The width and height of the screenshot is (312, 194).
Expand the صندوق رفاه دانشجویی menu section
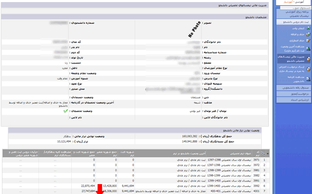293,88
